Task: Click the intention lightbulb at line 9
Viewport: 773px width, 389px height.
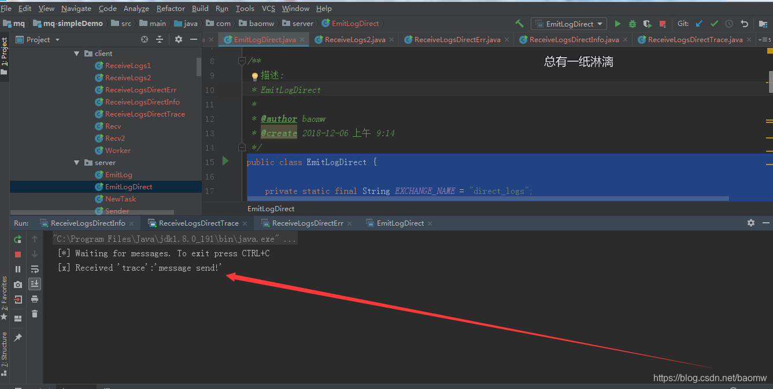Action: (x=254, y=76)
